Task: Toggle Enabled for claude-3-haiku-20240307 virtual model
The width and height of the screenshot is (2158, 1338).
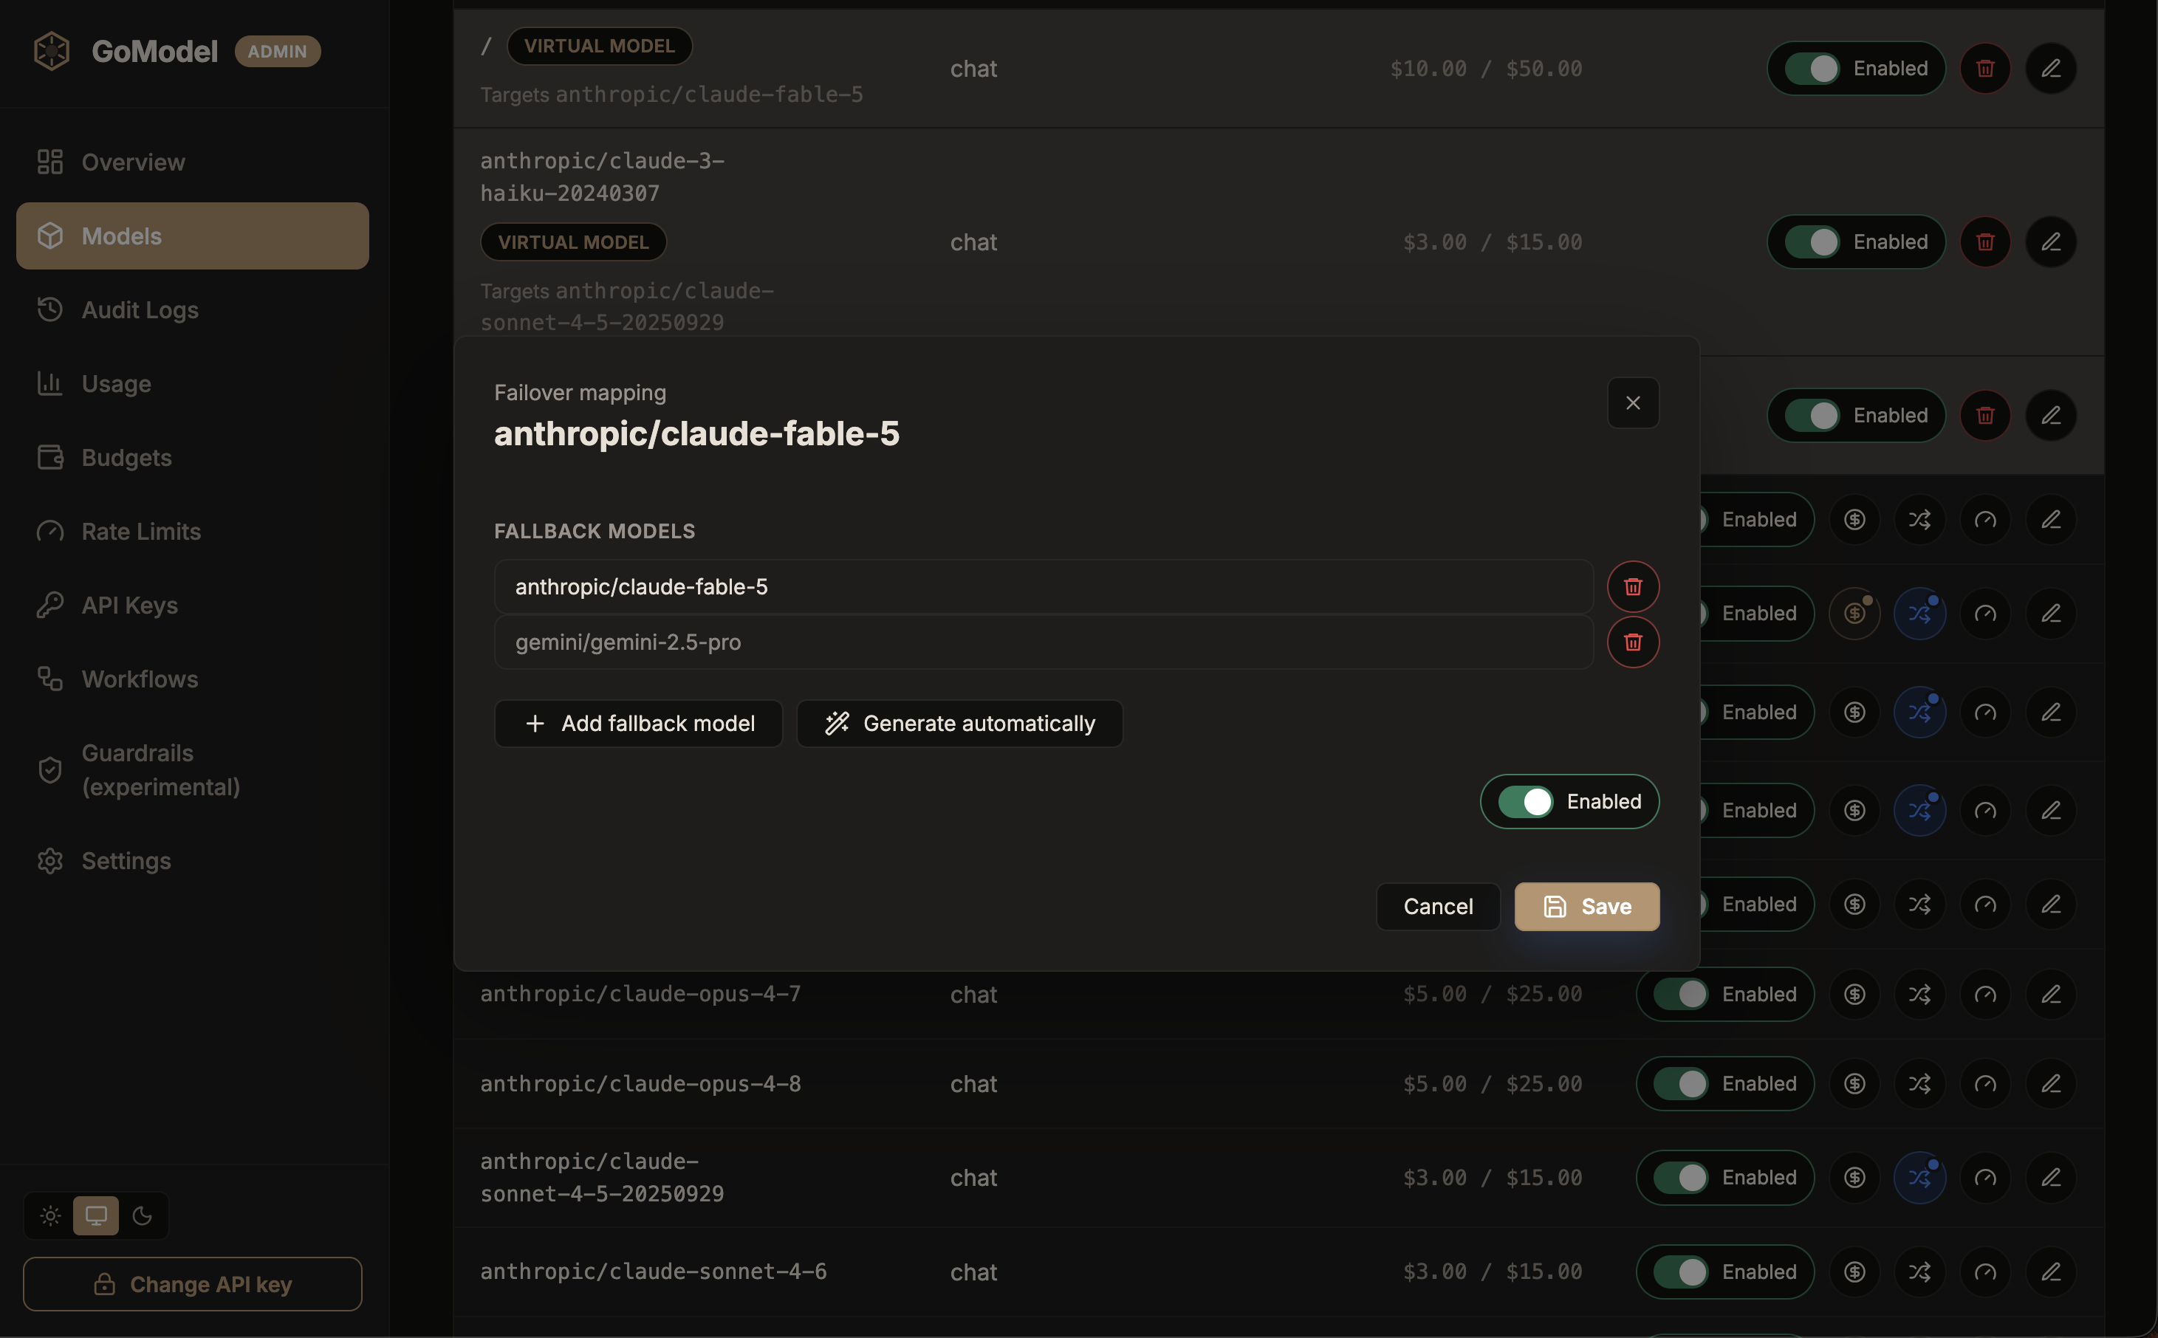Action: [x=1855, y=241]
